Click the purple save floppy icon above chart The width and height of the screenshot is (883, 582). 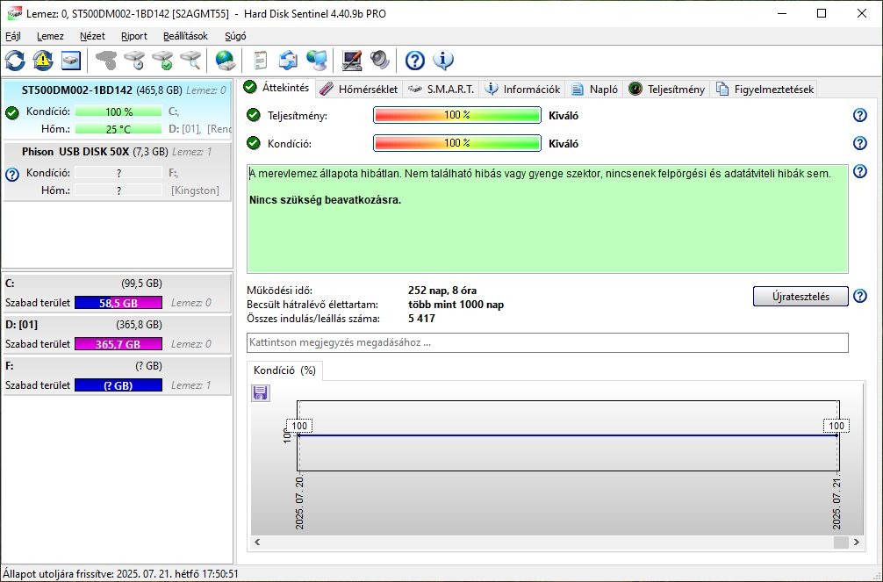[260, 392]
